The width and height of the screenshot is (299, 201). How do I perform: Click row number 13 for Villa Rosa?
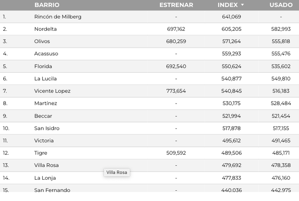[x=6, y=165]
